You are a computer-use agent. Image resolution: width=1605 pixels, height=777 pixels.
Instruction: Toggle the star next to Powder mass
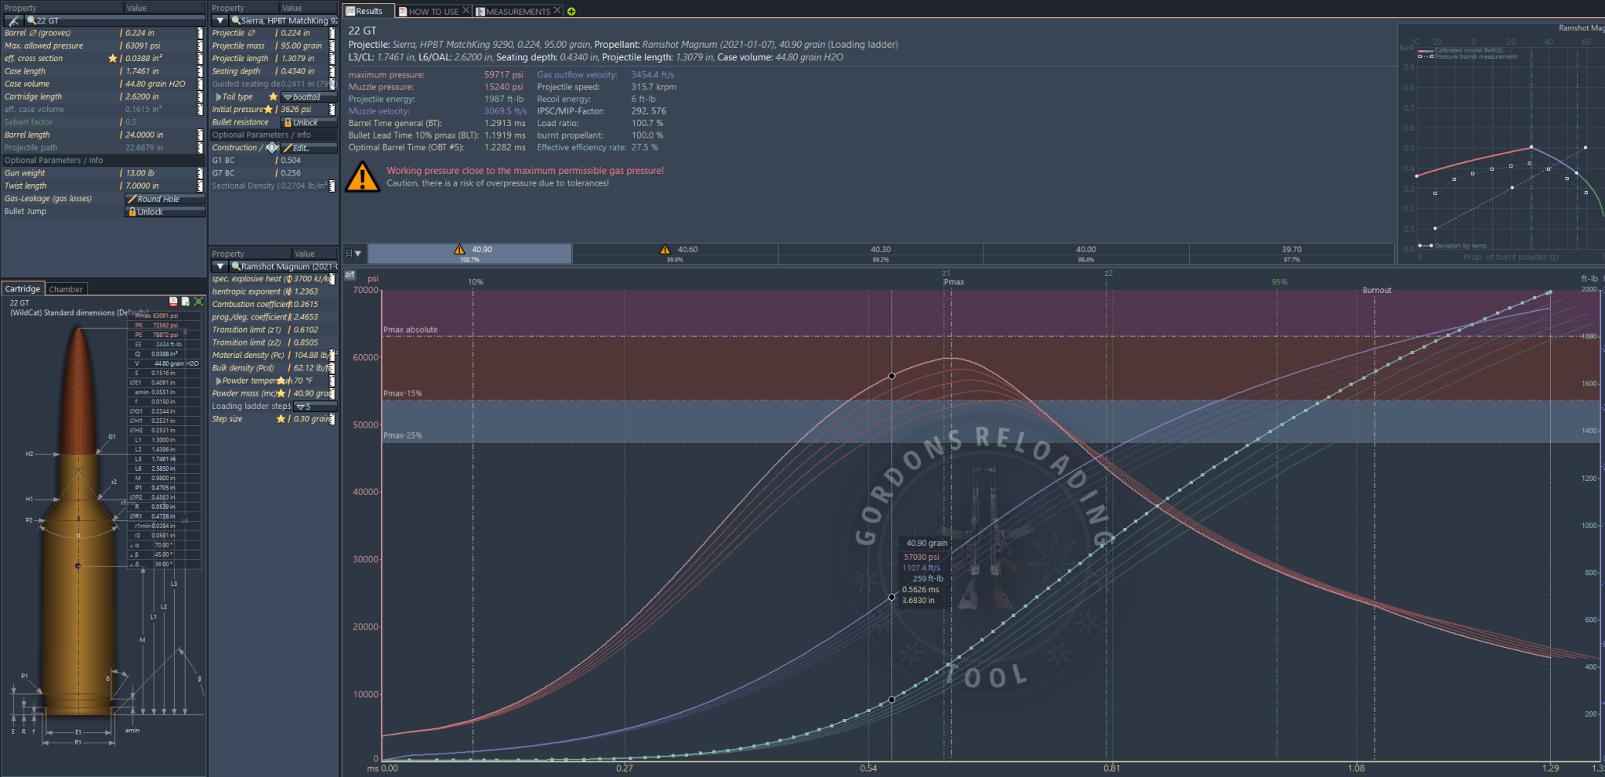tap(281, 393)
